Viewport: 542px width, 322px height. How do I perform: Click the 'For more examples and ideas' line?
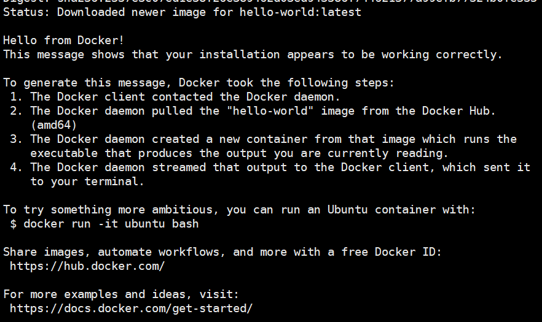(x=121, y=294)
